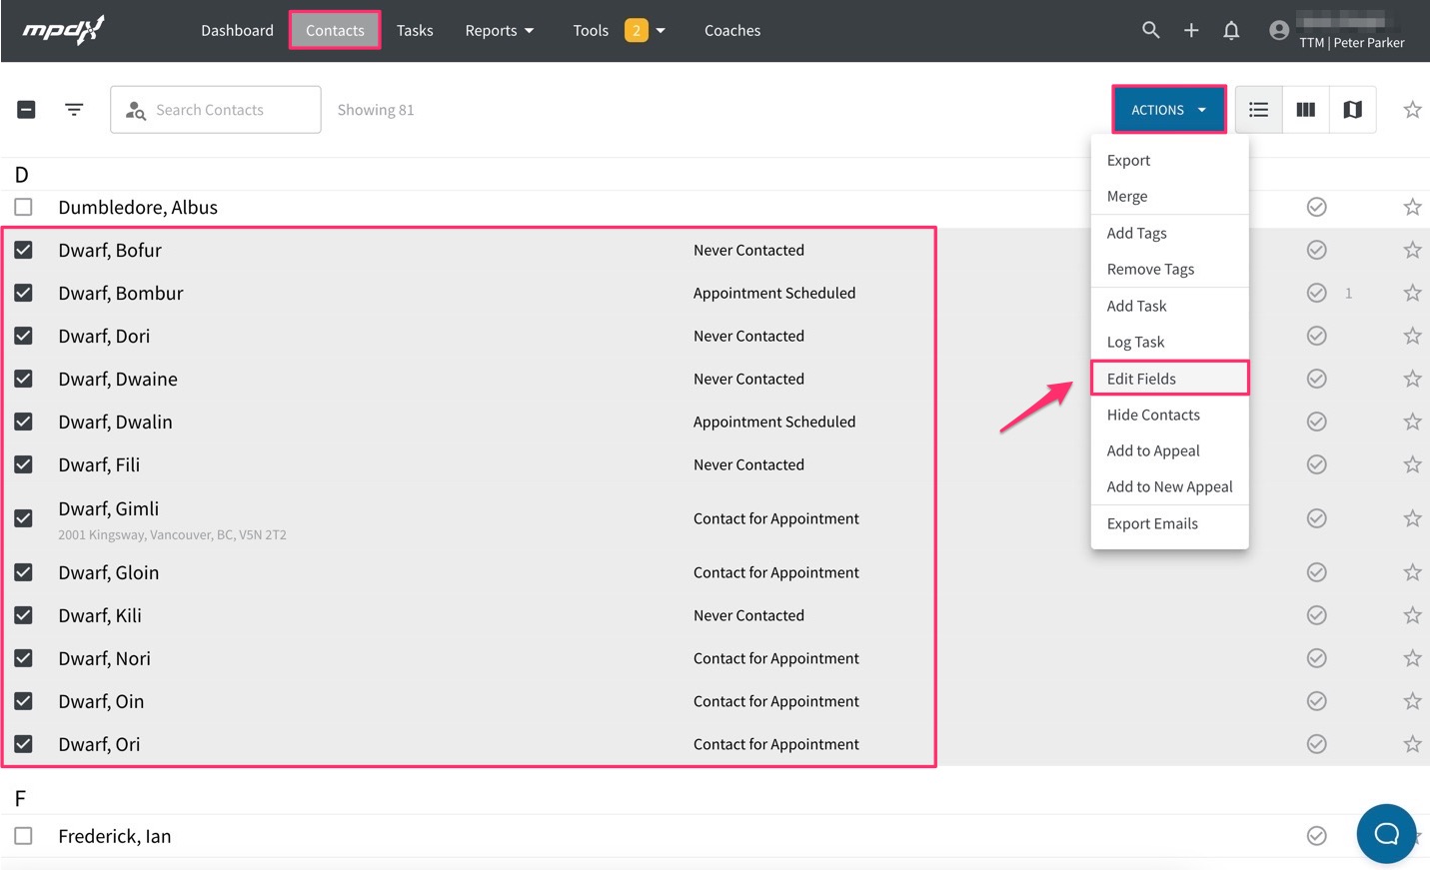Star Dwarf, Fili contact
Screen dimensions: 1430x870
point(1412,464)
